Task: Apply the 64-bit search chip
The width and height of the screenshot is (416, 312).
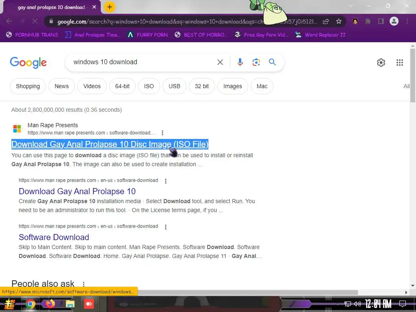Action: (122, 86)
